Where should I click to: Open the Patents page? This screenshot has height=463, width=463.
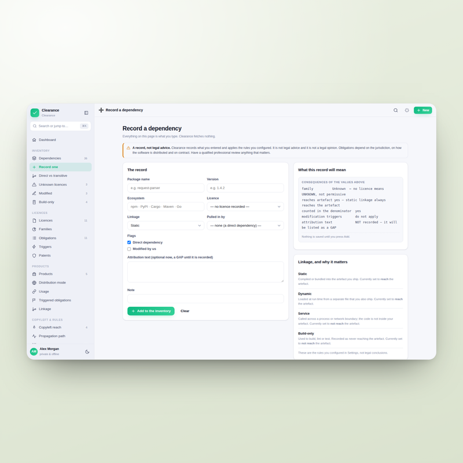(61, 255)
